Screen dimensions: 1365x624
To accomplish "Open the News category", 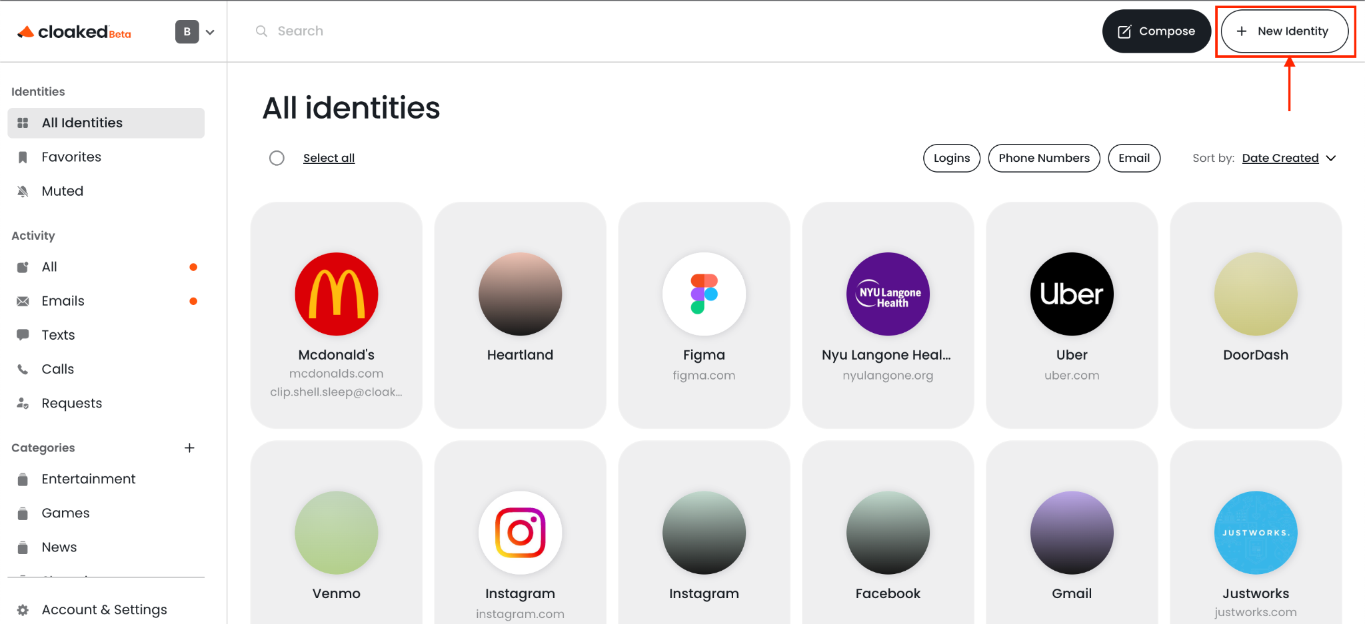I will click(106, 547).
